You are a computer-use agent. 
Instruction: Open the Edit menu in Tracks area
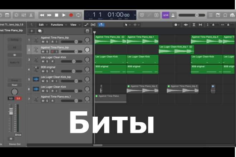[x=43, y=25]
